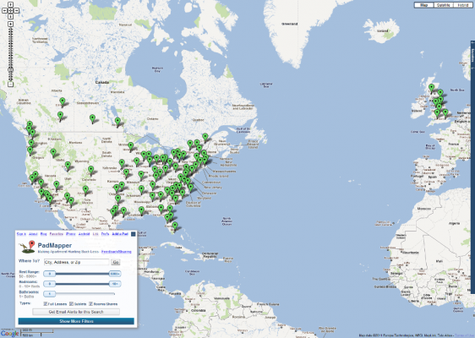
Task: Toggle the Full Leases checkbox
Action: [45, 303]
